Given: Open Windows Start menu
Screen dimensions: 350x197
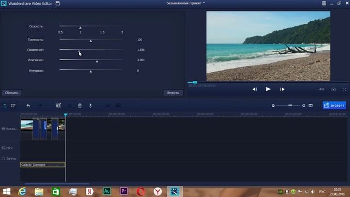Looking at the screenshot, I should click(7, 192).
